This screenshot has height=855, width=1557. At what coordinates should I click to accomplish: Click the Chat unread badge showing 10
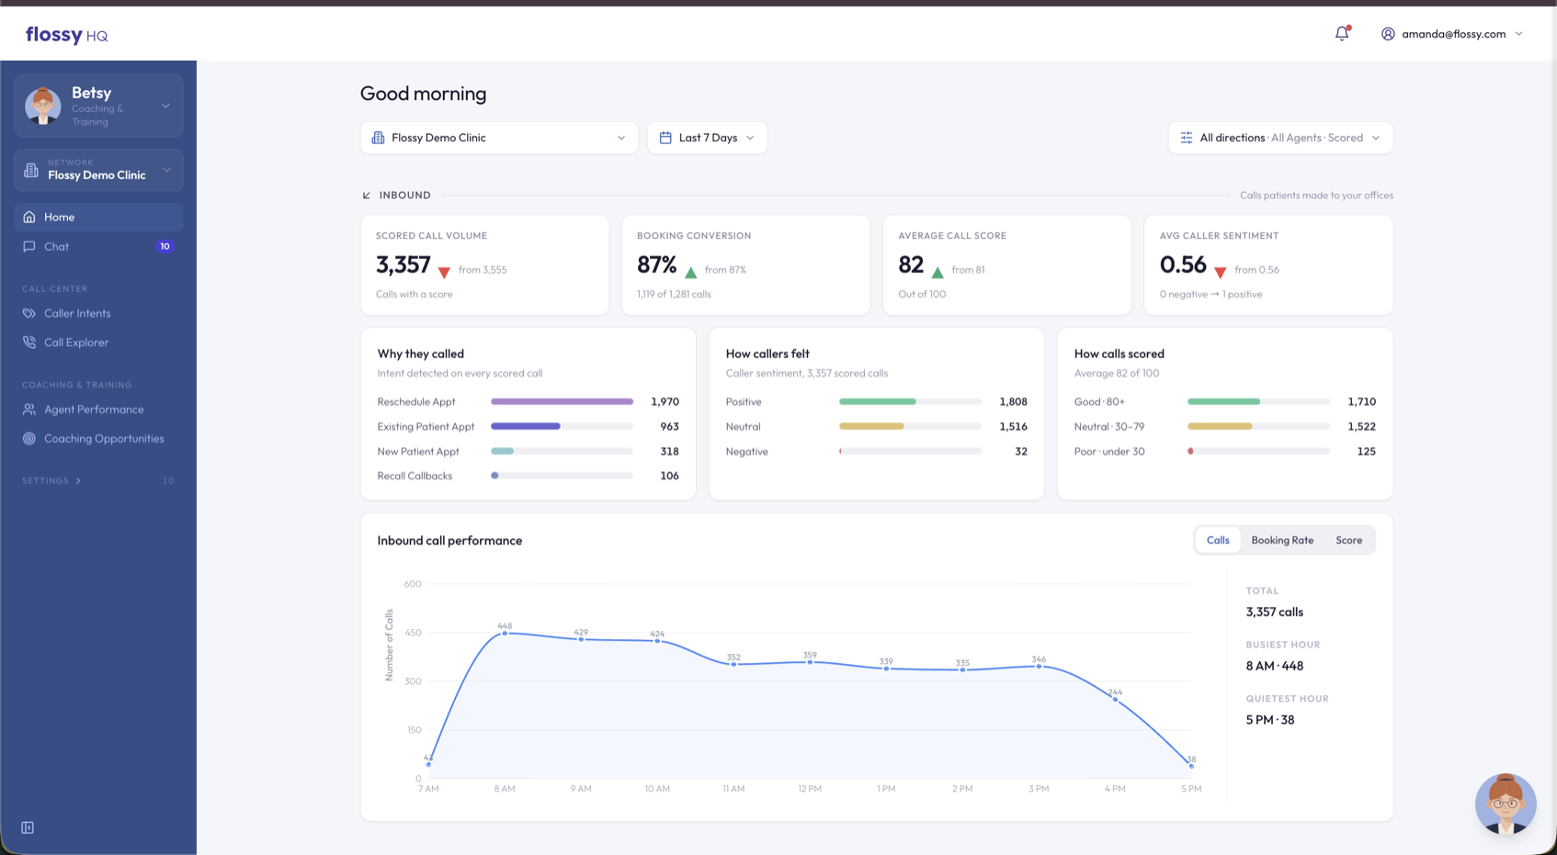coord(165,247)
